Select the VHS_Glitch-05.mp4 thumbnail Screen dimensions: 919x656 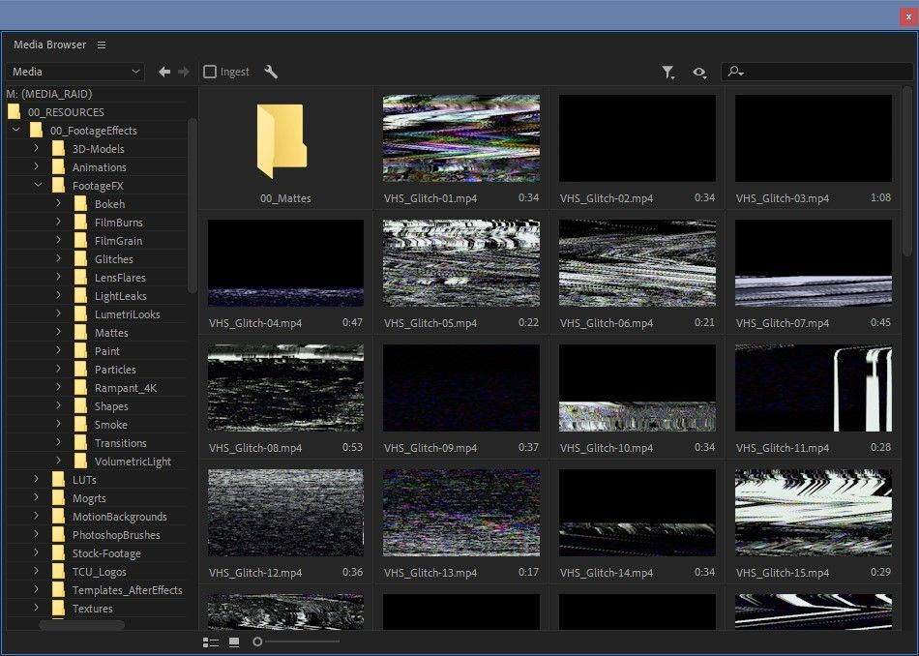461,262
